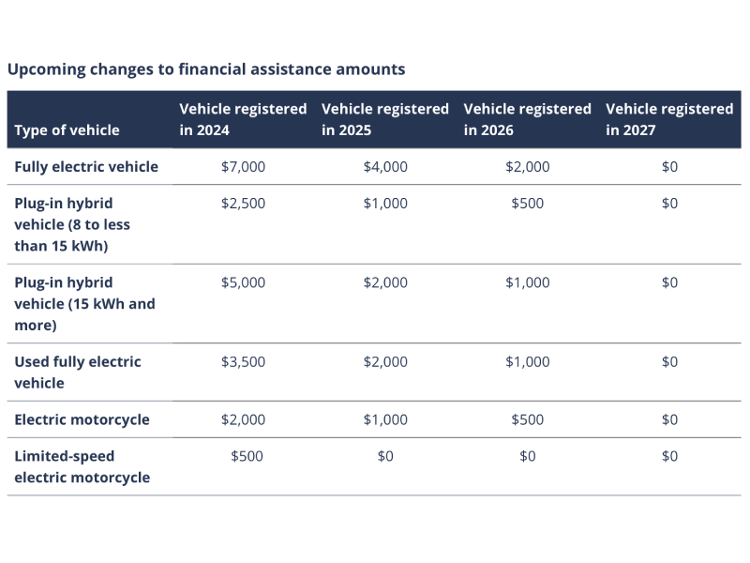Click the 'Vehicle registered in 2025' column header
The height and width of the screenshot is (563, 750).
pos(385,119)
